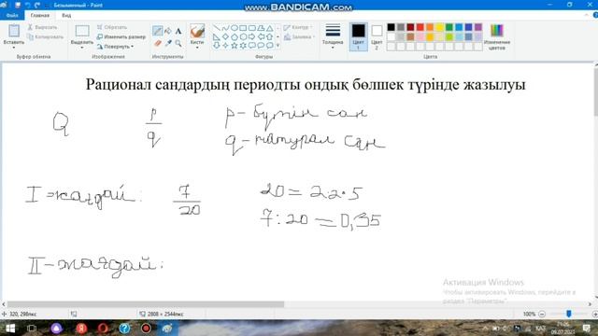Screen dimensions: 598x336
Task: Open Yandex browser in the taskbar
Action: pos(81,328)
